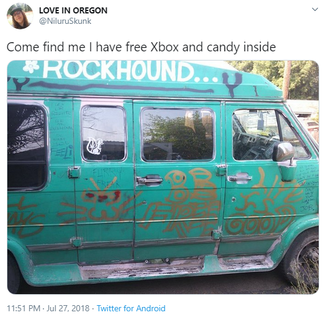Viewport: 323px width, 318px height.
Task: Click the Twitter for Android source link
Action: 131,308
